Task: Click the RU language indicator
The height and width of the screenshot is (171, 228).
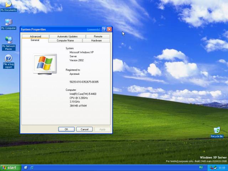Action: [x=201, y=167]
